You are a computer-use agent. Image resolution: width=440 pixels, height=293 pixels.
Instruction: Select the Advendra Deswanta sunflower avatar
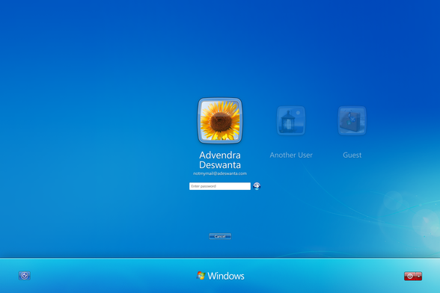pyautogui.click(x=220, y=120)
